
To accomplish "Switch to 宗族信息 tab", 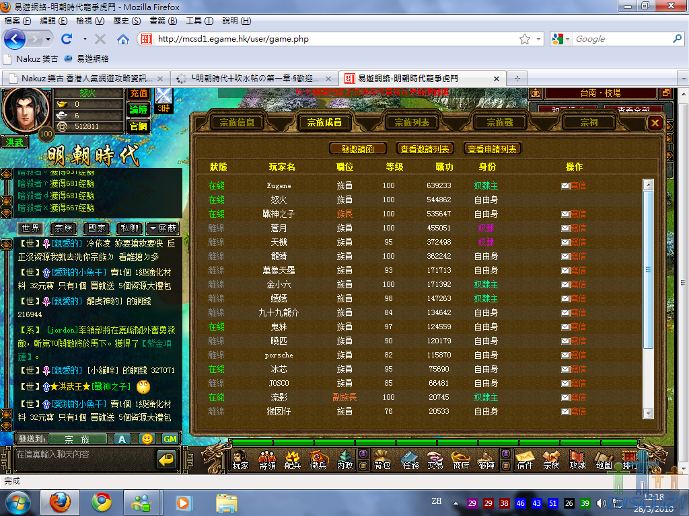I will click(238, 122).
